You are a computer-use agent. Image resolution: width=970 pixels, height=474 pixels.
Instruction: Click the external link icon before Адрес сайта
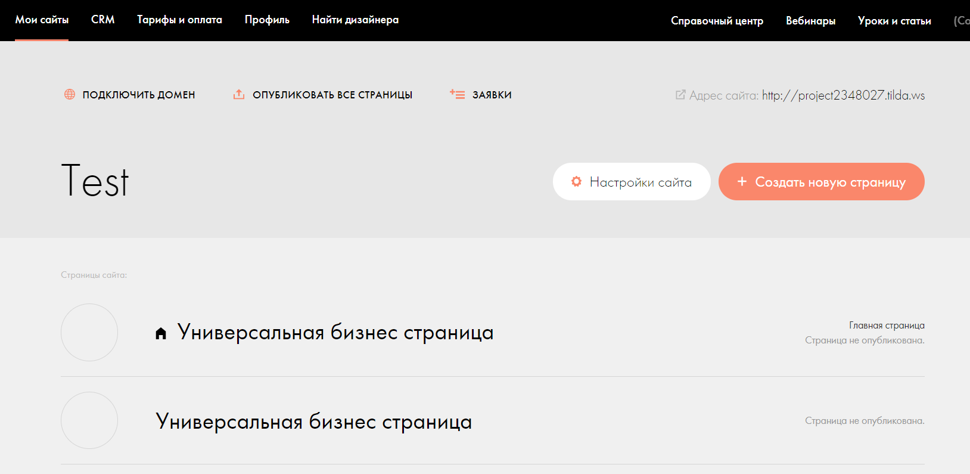tap(680, 95)
